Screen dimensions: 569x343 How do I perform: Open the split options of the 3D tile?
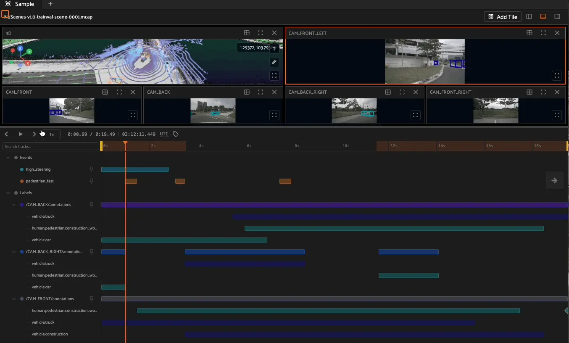click(x=247, y=33)
